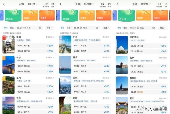The image size is (170, 114).
Task: Select the 广州 08.28 周四去 ¥430 fare
Action: (x=92, y=51)
